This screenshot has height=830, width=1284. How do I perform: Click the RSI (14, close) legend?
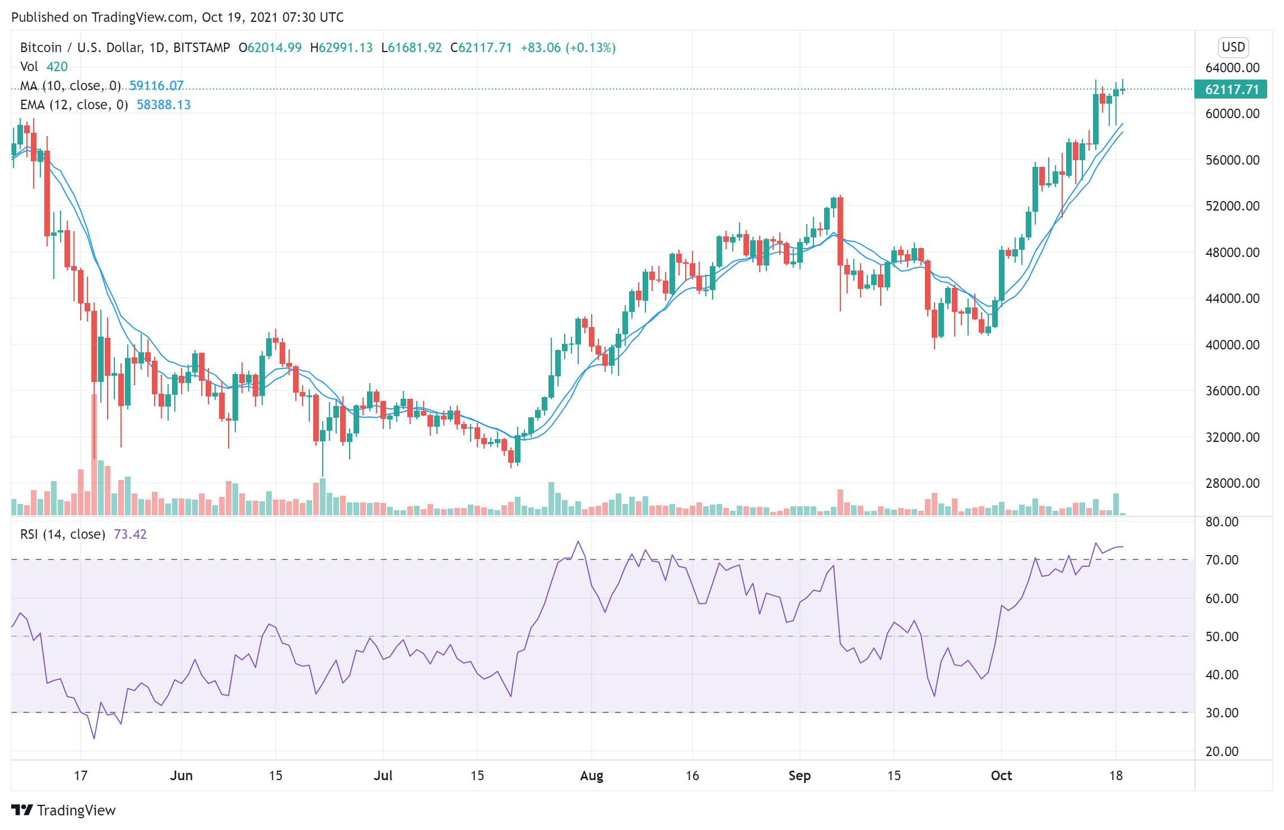click(x=63, y=534)
